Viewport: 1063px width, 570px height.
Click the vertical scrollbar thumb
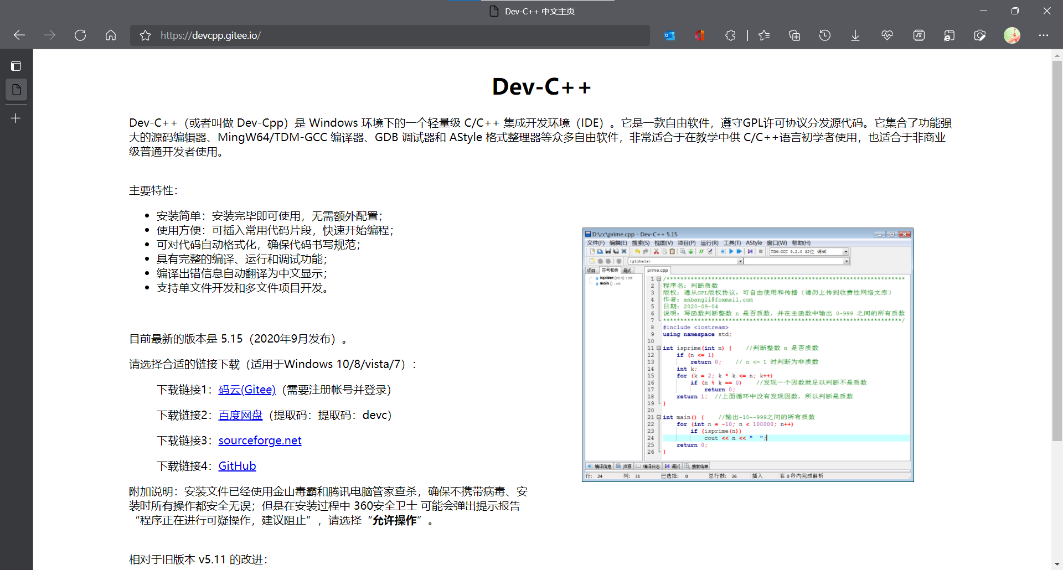pyautogui.click(x=1057, y=250)
